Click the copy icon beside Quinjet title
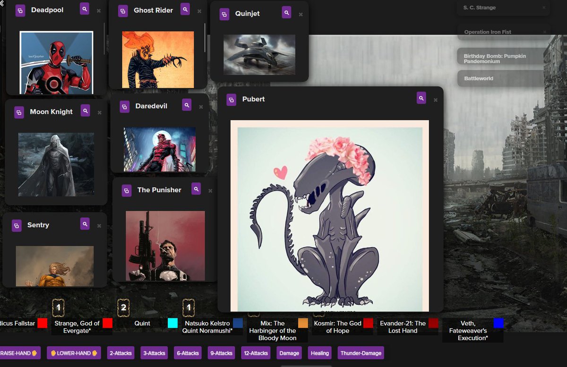Image resolution: width=567 pixels, height=367 pixels. (224, 15)
